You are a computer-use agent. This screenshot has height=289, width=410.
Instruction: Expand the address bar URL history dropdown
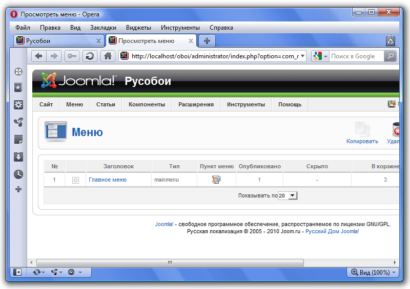click(x=302, y=56)
